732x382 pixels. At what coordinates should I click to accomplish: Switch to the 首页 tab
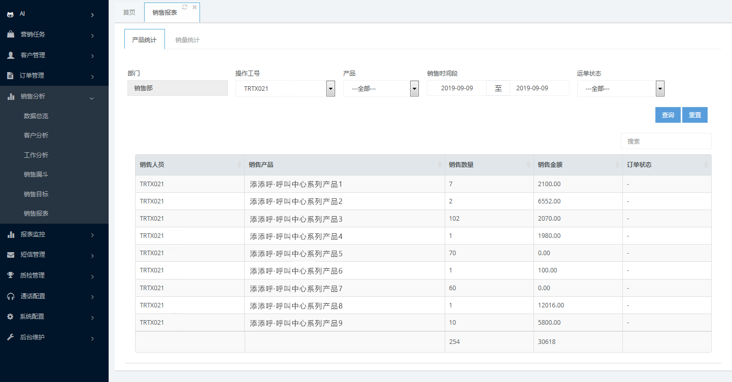129,12
